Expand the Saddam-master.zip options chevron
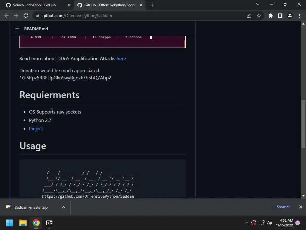Viewport: 306px width, 230px height. [64, 207]
